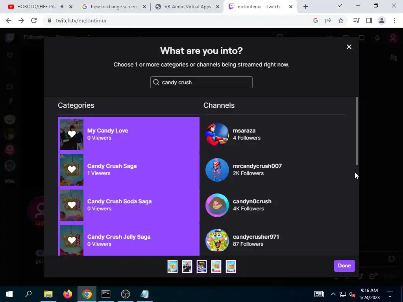Toggle the Candy Crush Soda Saga category
403x302 pixels.
tap(129, 205)
